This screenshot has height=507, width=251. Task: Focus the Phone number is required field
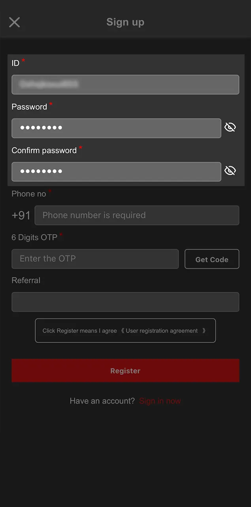tap(137, 215)
